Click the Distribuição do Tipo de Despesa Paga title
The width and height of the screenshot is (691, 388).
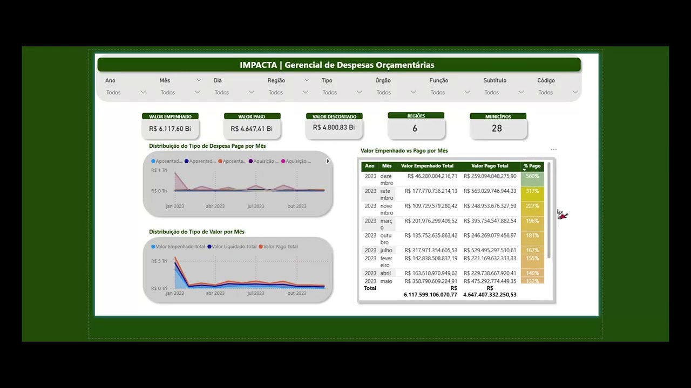click(207, 146)
